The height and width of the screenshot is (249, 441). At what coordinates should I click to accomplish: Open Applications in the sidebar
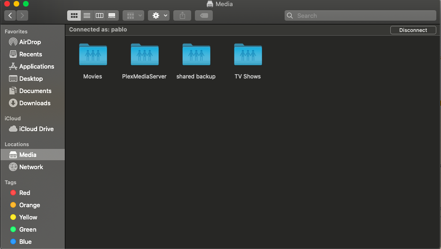(32, 66)
